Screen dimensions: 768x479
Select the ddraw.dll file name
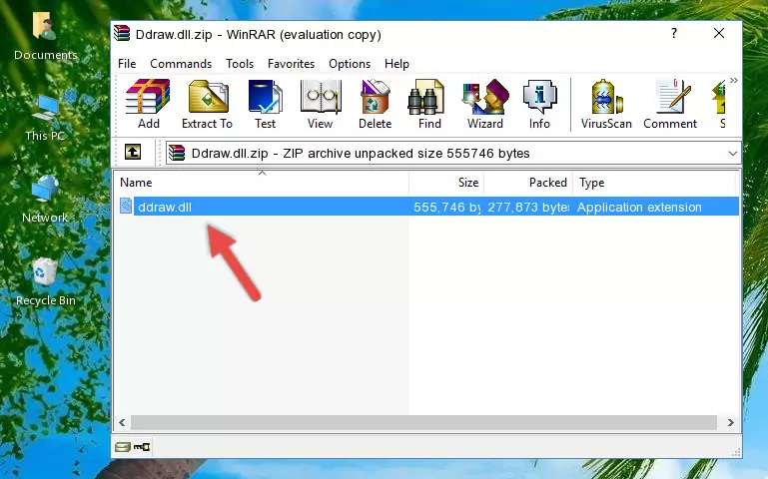click(165, 207)
